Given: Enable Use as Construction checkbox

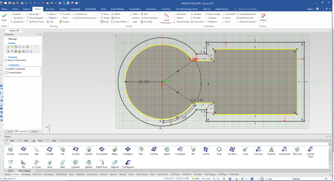Looking at the screenshot, I should [x=6, y=60].
